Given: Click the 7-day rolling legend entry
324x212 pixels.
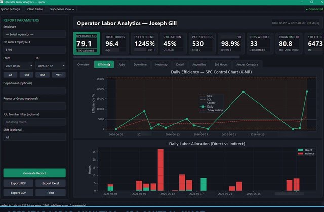Looking at the screenshot, I should point(212,110).
